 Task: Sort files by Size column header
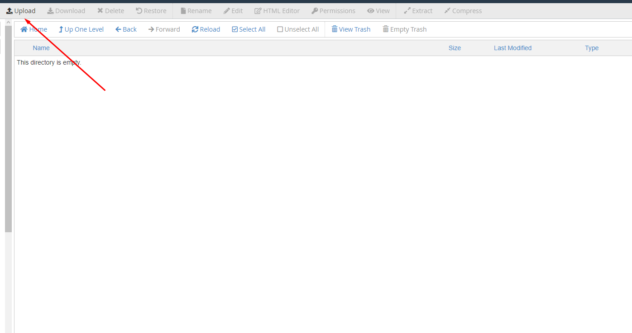click(x=455, y=48)
